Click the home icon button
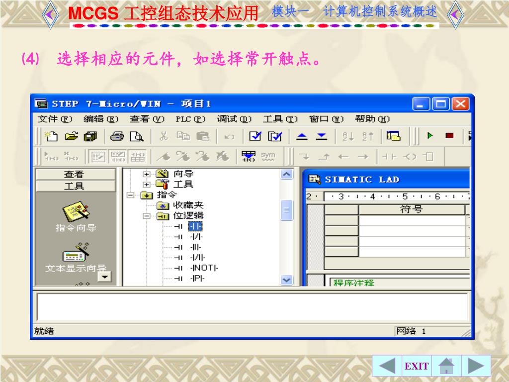Screen dimensions: 509x382 (446, 366)
